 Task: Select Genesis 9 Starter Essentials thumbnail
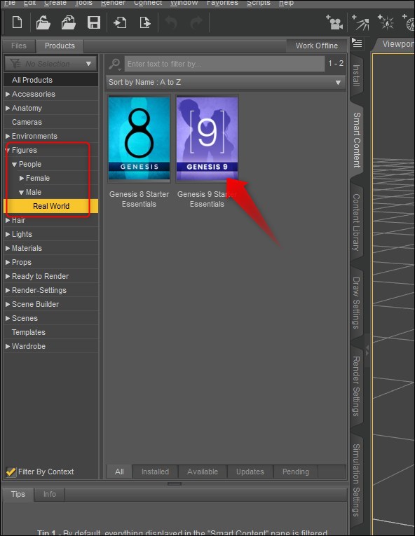pos(207,138)
